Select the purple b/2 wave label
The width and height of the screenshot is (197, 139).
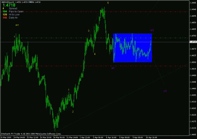pos(152,30)
